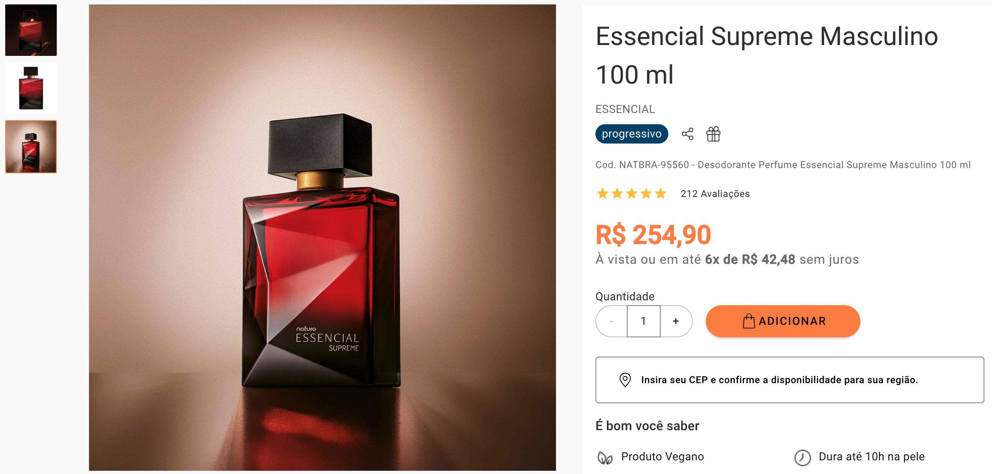Select the first dark-background bottle thumbnail
The image size is (992, 474).
(31, 30)
